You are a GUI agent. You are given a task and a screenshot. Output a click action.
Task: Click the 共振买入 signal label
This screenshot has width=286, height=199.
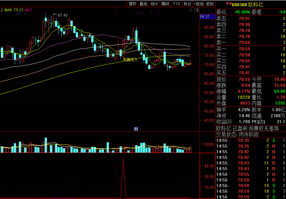tap(130, 60)
